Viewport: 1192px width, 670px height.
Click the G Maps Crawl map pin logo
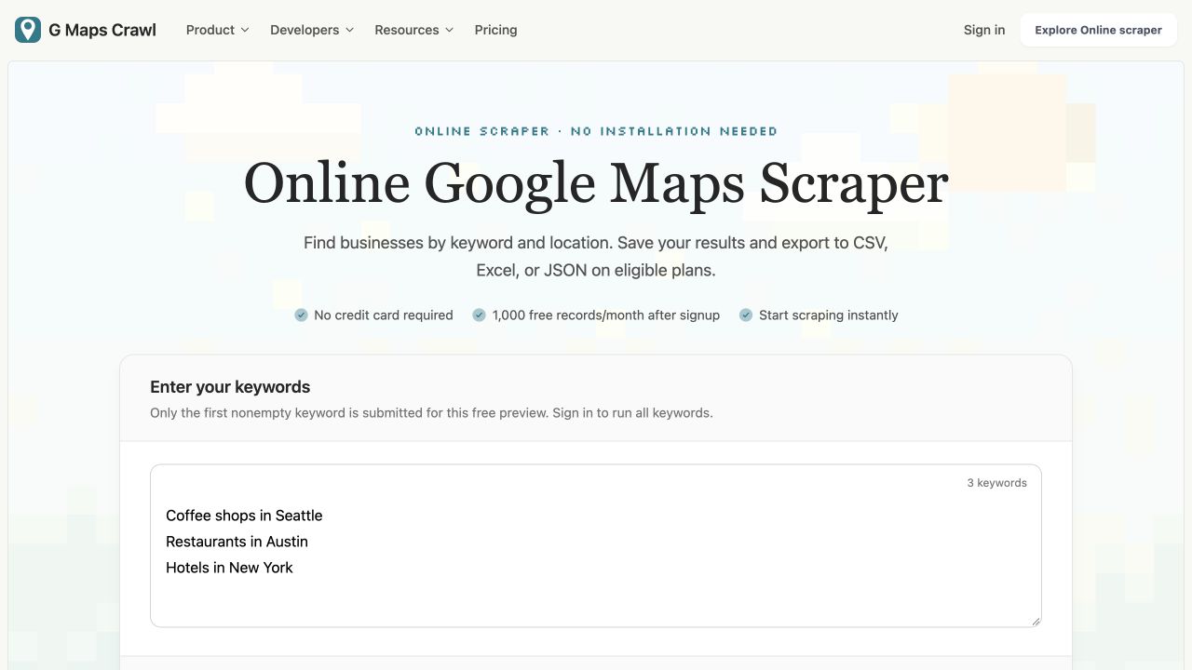[x=28, y=30]
